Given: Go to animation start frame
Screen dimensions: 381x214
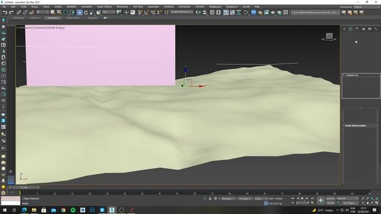Looking at the screenshot, I should (x=293, y=199).
